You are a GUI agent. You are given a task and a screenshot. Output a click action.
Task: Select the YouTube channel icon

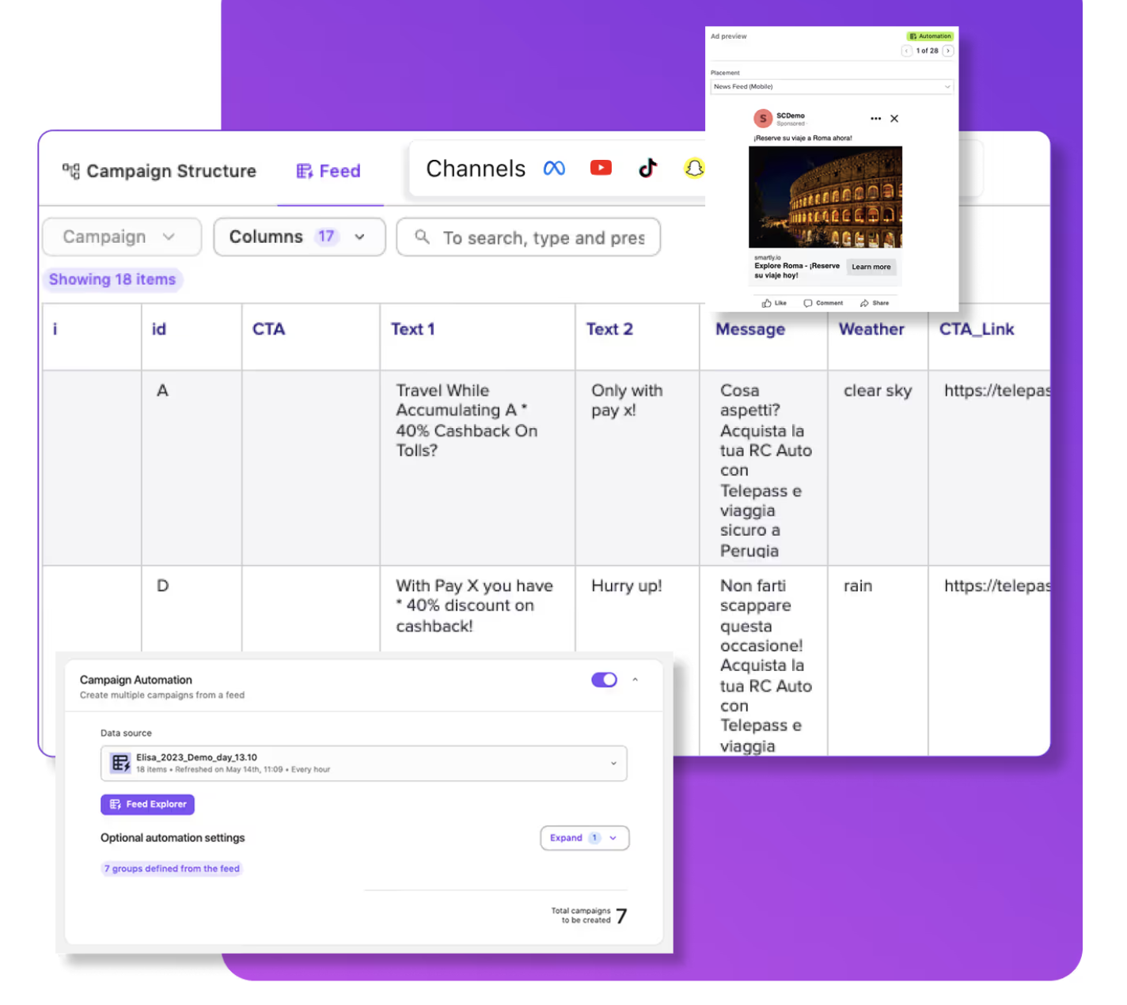tap(601, 168)
